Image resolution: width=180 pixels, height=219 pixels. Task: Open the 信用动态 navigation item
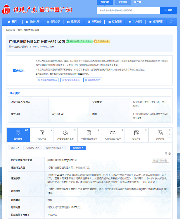[74, 22]
